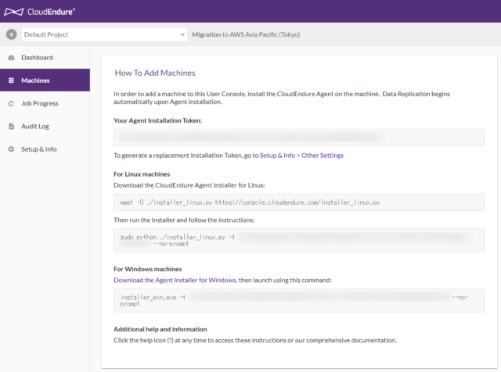501x372 pixels.
Task: Download the Agent Installer for Windows link
Action: point(175,280)
